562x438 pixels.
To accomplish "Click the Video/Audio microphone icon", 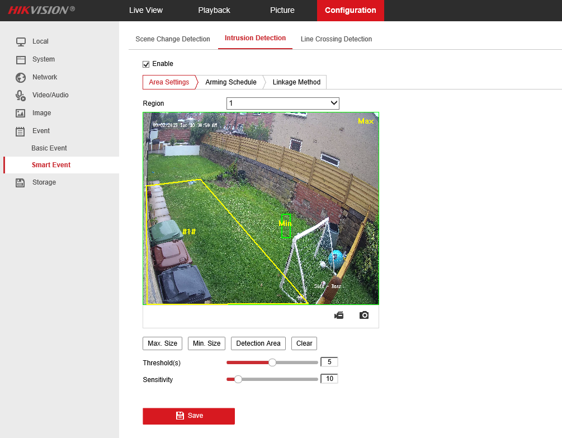I will click(21, 95).
